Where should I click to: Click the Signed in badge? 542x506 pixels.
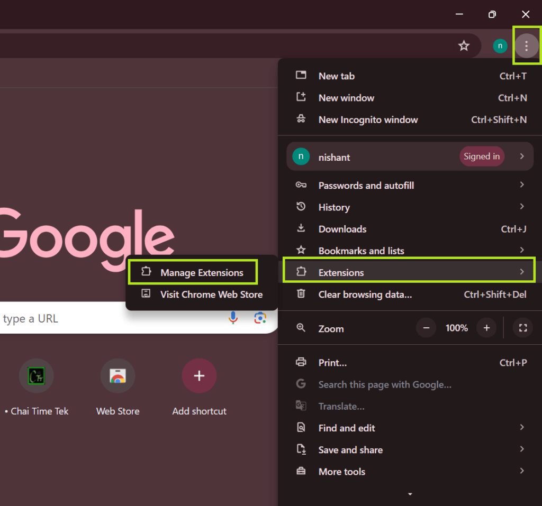click(482, 157)
